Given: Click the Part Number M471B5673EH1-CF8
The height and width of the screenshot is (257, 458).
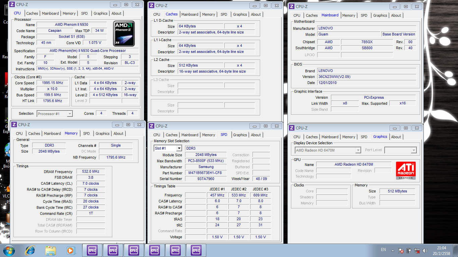Looking at the screenshot, I should [x=206, y=173].
